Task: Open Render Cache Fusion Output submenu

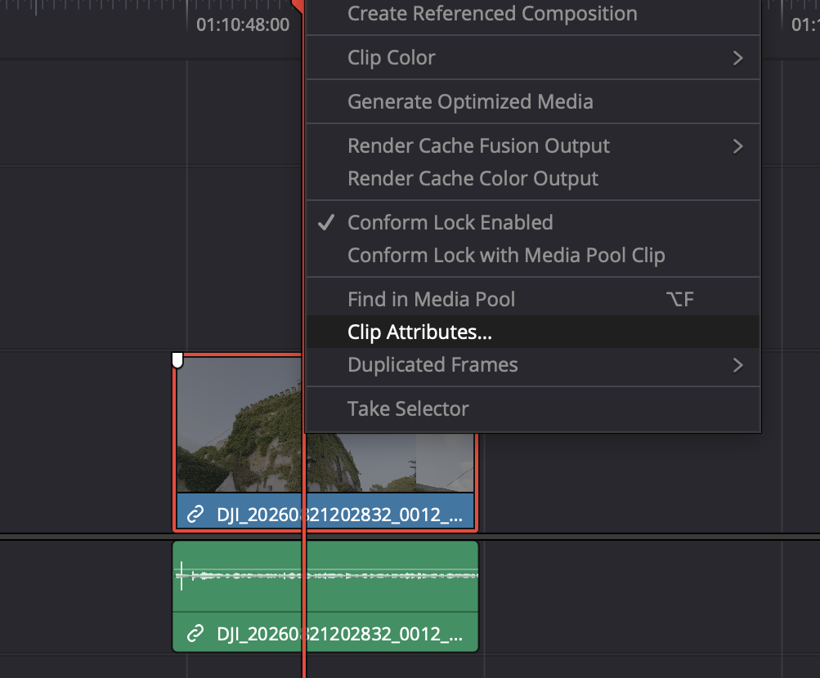Action: [x=532, y=146]
